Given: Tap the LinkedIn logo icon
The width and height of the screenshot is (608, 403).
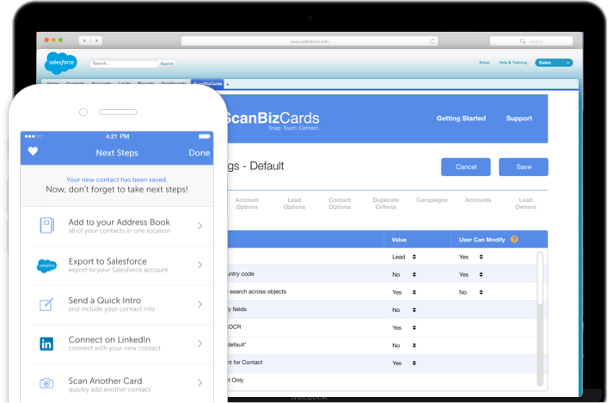Looking at the screenshot, I should tap(46, 344).
